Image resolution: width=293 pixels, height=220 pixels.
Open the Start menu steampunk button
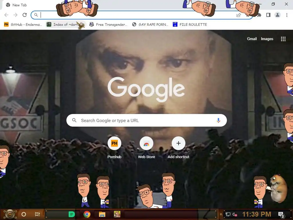pos(10,214)
